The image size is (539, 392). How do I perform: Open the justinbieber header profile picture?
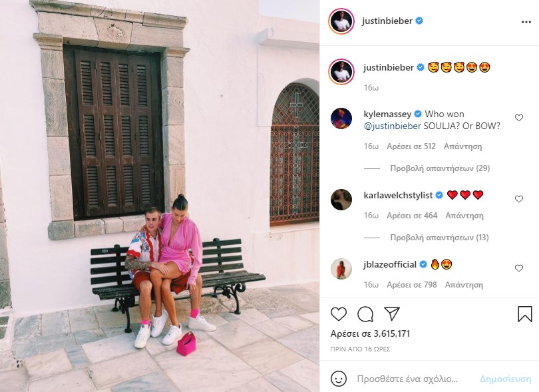pos(341,21)
